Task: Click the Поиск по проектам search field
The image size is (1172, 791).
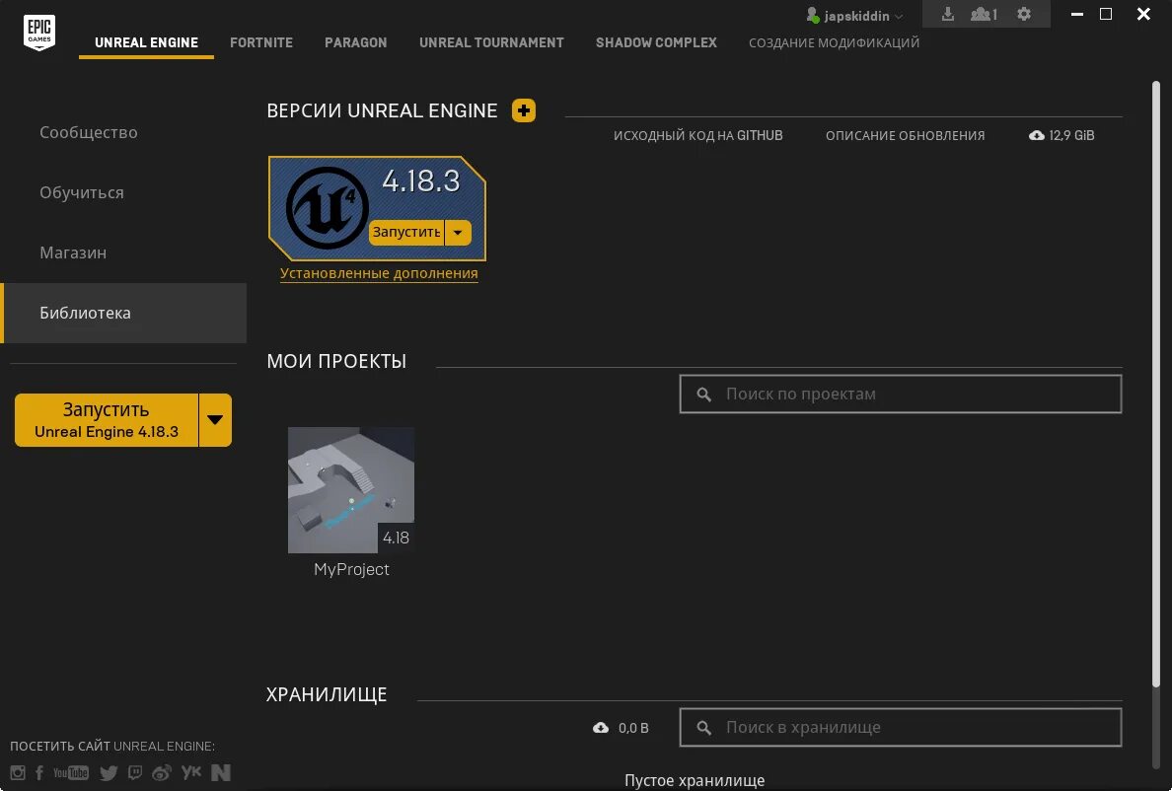Action: click(901, 394)
